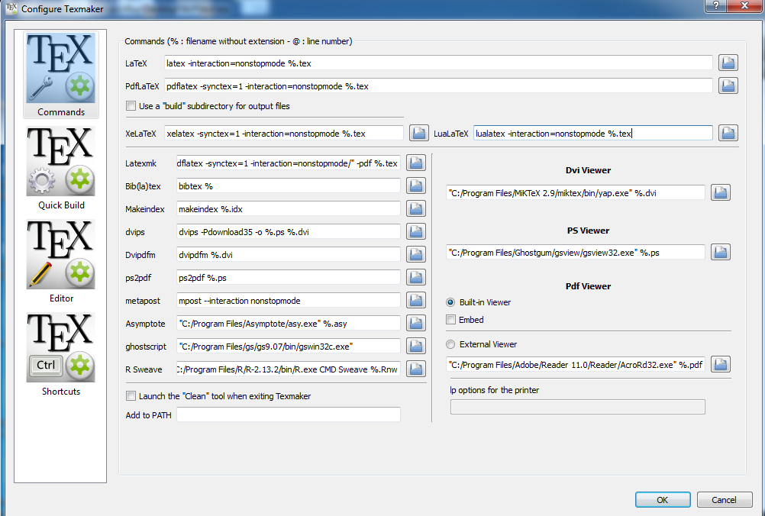Browse for the PdfLaTeX command executable
765x516 pixels.
(x=728, y=85)
